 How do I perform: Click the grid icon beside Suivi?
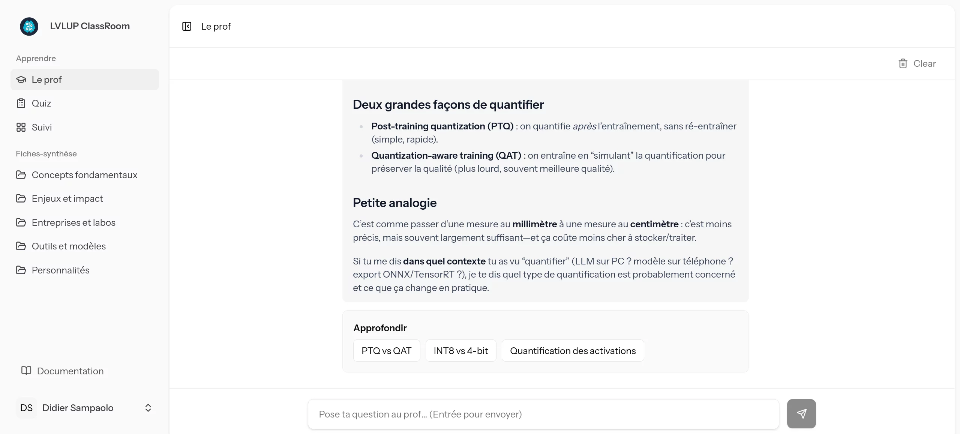coord(21,127)
